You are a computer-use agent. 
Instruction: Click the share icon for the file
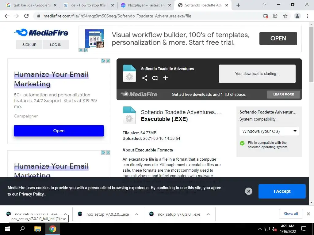(145, 78)
